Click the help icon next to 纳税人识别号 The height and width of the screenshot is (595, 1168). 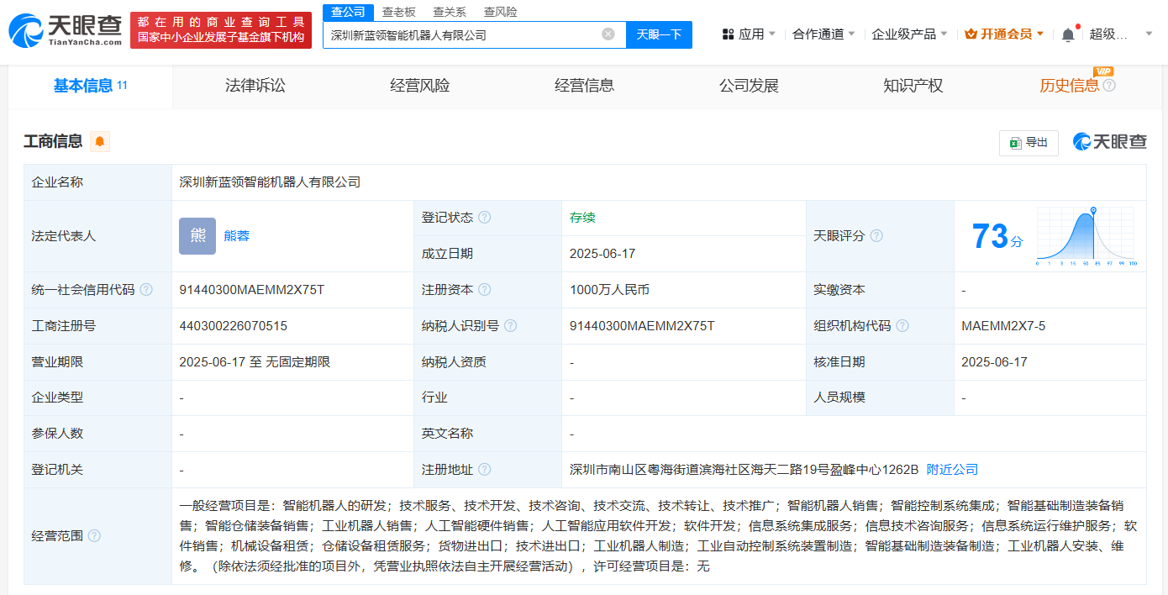[x=510, y=326]
